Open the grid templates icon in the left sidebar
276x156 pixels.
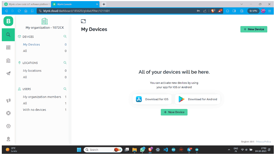[8, 47]
